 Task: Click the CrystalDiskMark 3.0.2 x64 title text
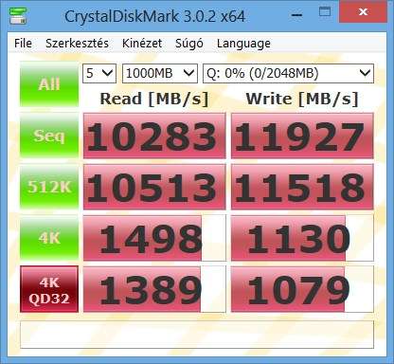click(x=154, y=16)
